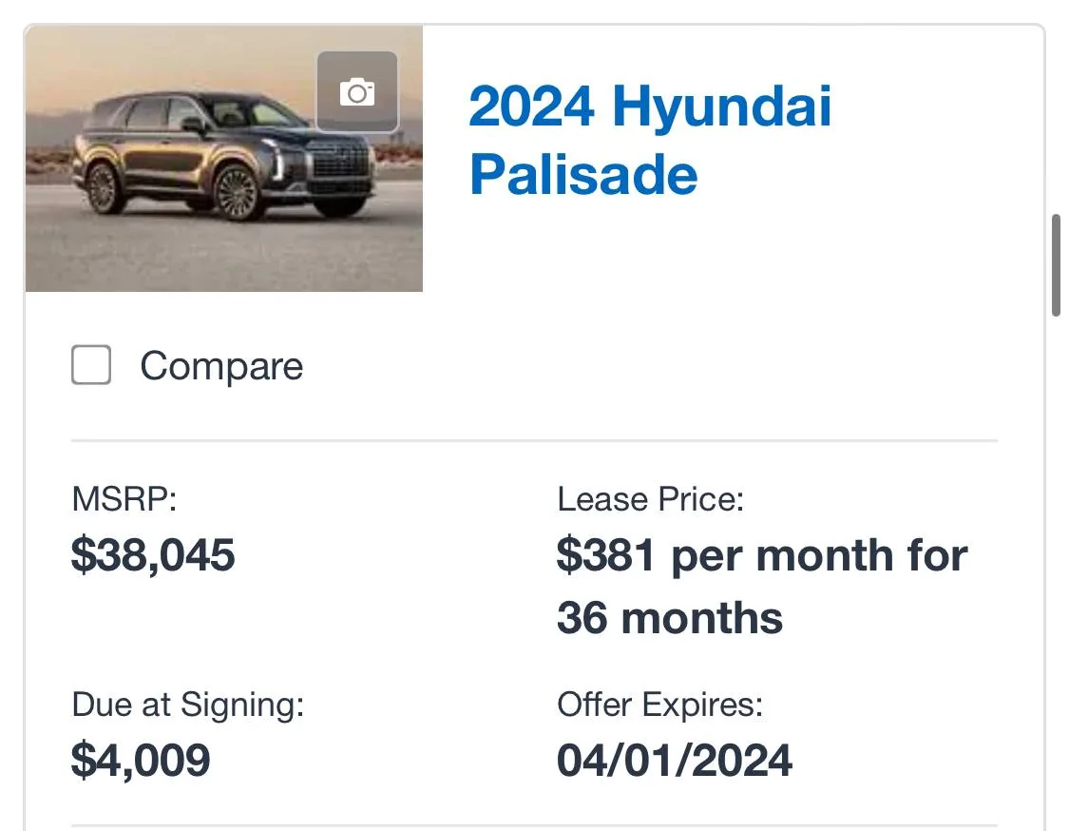Click the $4,009 due at signing amount
The height and width of the screenshot is (831, 1069).
point(141,760)
